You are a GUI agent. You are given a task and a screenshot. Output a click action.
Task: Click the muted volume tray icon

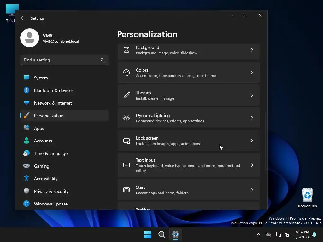(x=287, y=234)
